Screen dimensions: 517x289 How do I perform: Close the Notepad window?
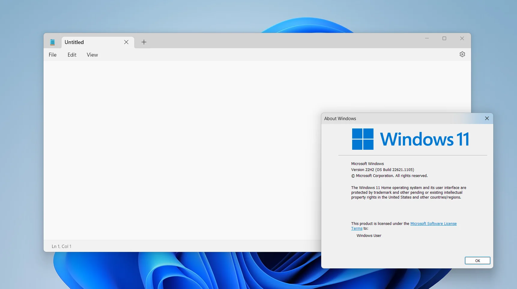(462, 38)
